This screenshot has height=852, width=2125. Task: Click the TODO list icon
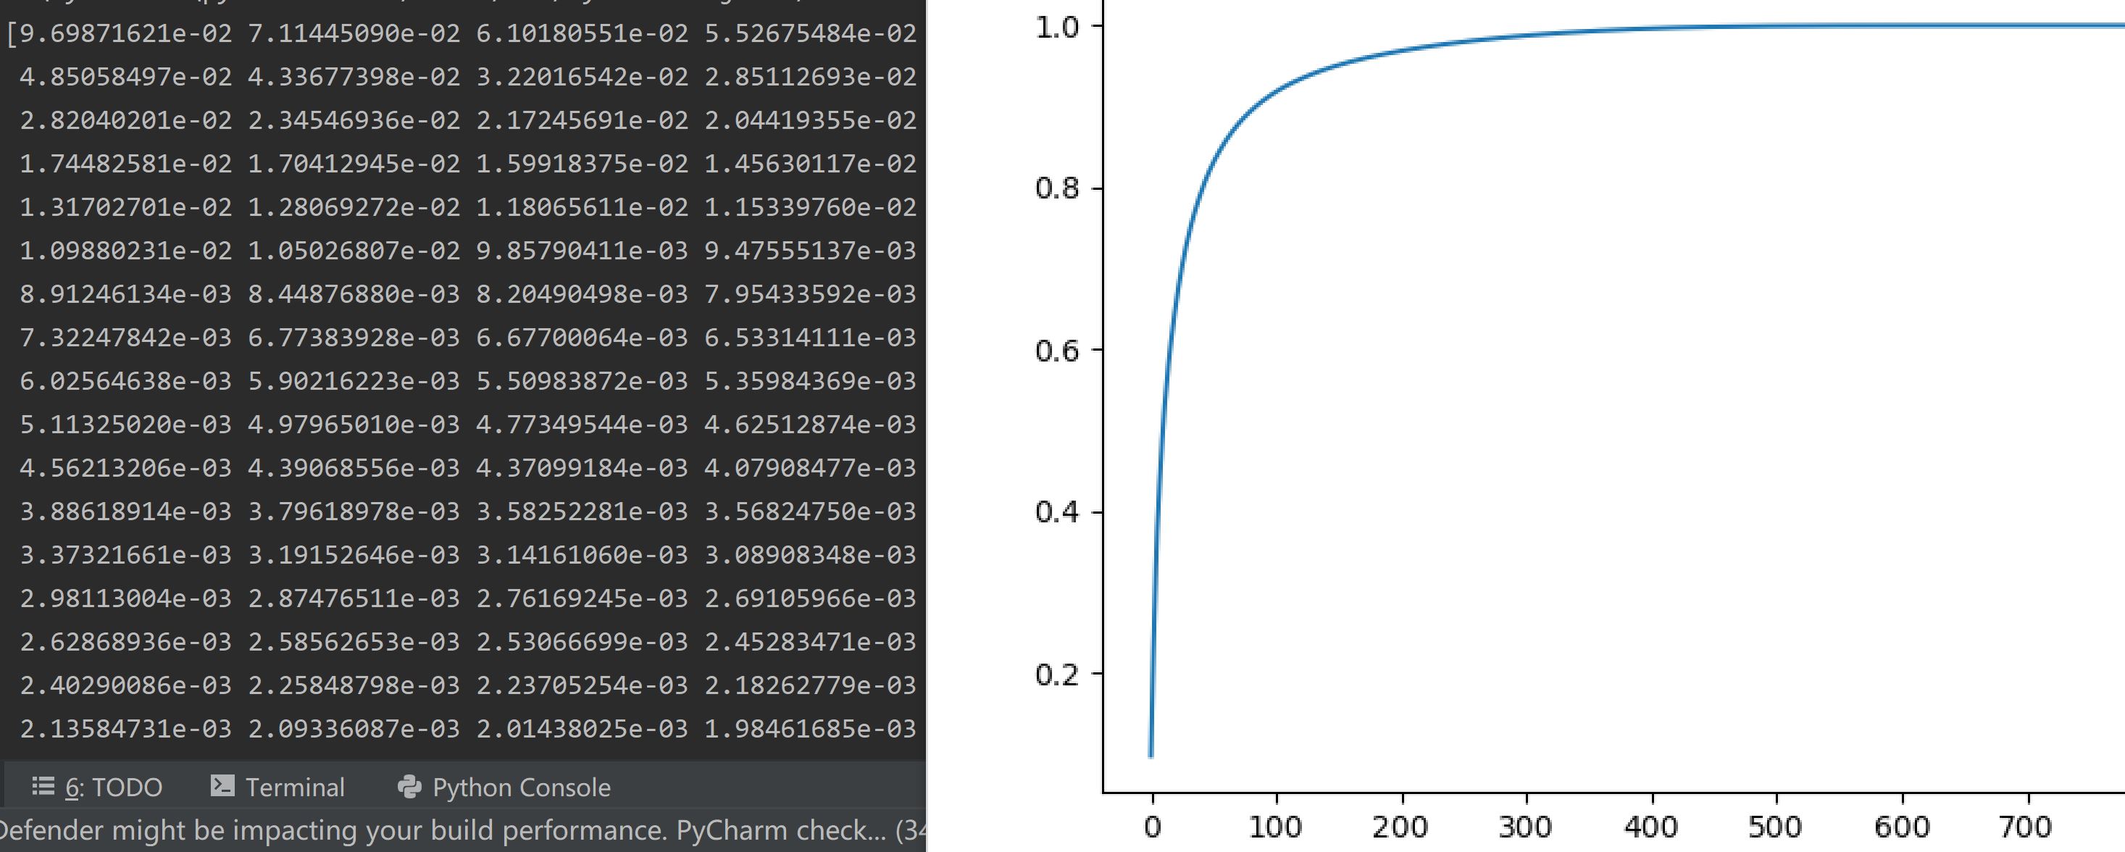point(43,786)
